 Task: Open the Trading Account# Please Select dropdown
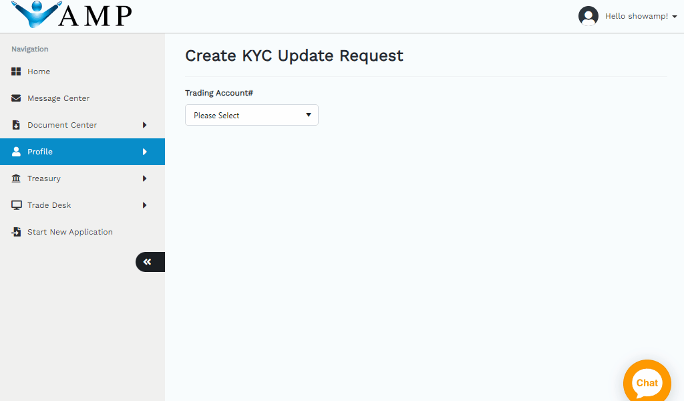(x=251, y=115)
